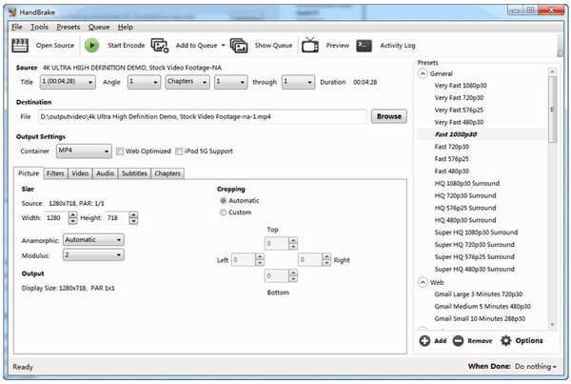Expand the Anamorphic Automatic dropdown

pos(92,240)
